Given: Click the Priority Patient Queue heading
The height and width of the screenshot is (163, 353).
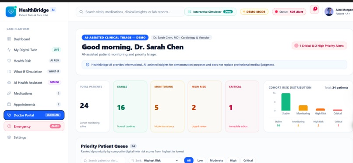Looking at the screenshot, I should (x=104, y=146).
